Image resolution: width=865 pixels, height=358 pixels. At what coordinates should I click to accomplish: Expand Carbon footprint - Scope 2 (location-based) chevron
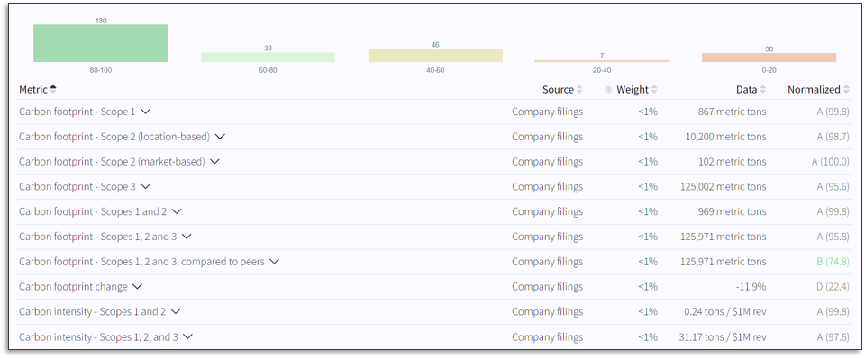point(220,137)
